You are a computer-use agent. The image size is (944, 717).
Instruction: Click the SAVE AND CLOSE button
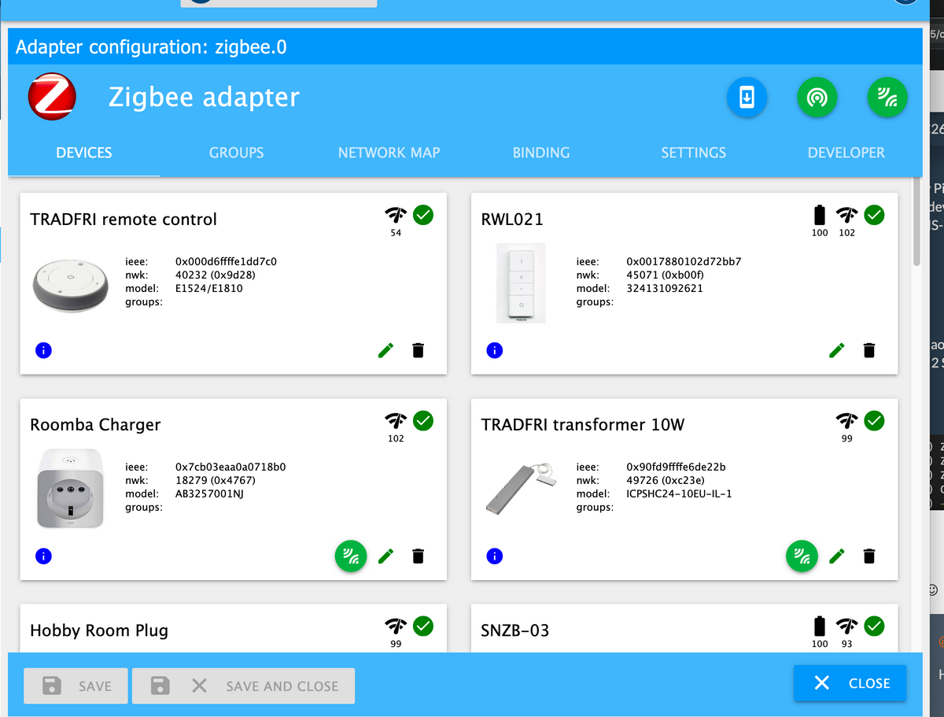coord(244,686)
